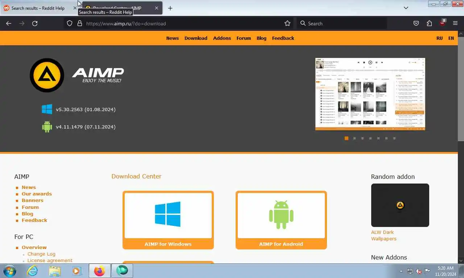464x278 pixels.
Task: Open Feedback link in AIMP sidebar
Action: [34, 220]
